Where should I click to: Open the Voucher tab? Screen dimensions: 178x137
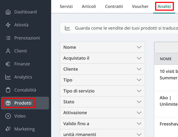(x=140, y=6)
